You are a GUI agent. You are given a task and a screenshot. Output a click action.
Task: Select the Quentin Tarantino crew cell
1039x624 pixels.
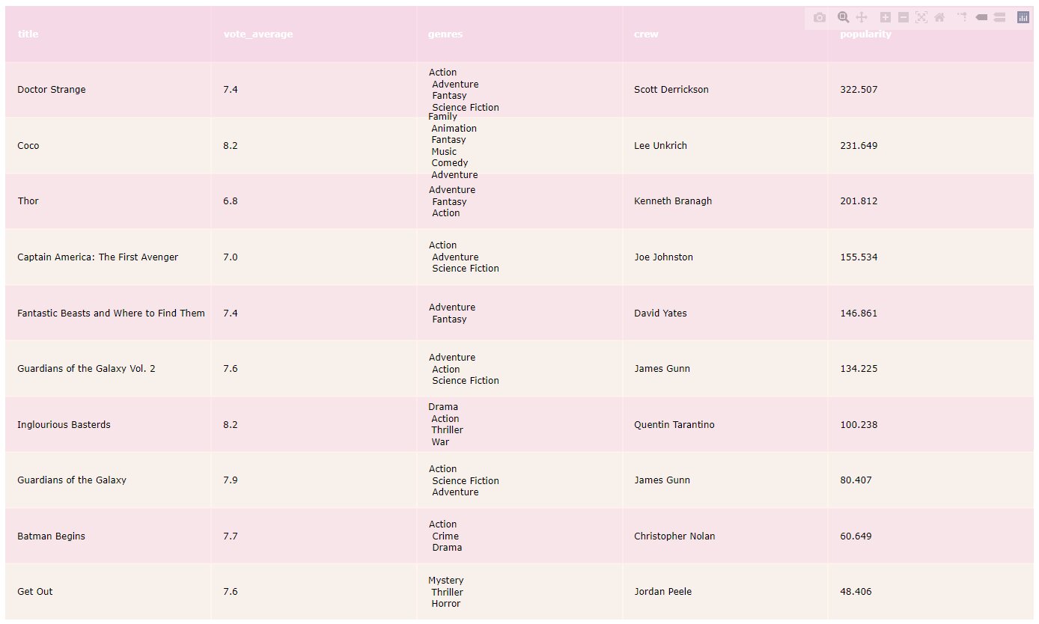674,425
